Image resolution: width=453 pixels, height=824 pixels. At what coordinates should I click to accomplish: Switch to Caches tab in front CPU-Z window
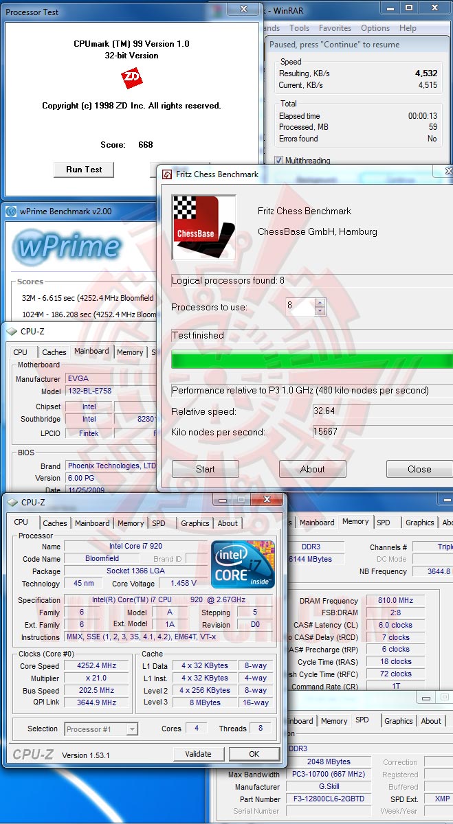point(55,523)
